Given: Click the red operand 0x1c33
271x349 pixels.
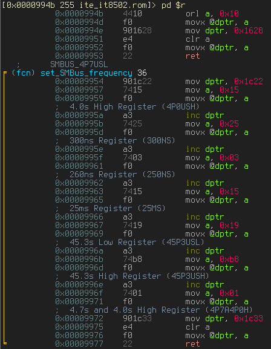Looking at the screenshot, I should tap(249, 318).
